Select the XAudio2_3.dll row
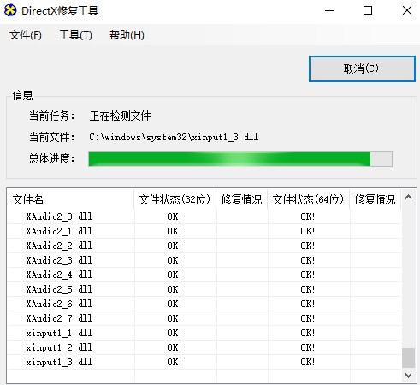 coord(204,260)
